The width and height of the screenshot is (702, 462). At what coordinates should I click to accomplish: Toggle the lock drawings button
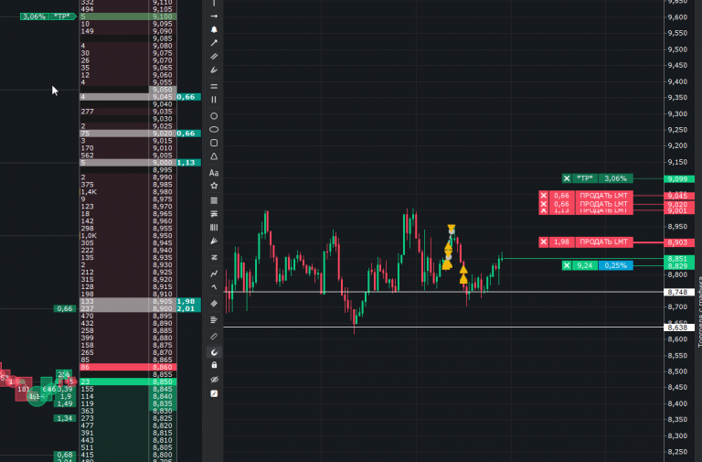[x=214, y=365]
